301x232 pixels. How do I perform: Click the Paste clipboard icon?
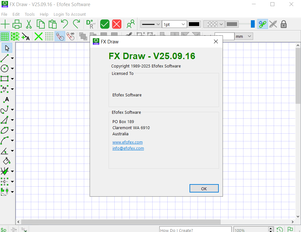52,24
